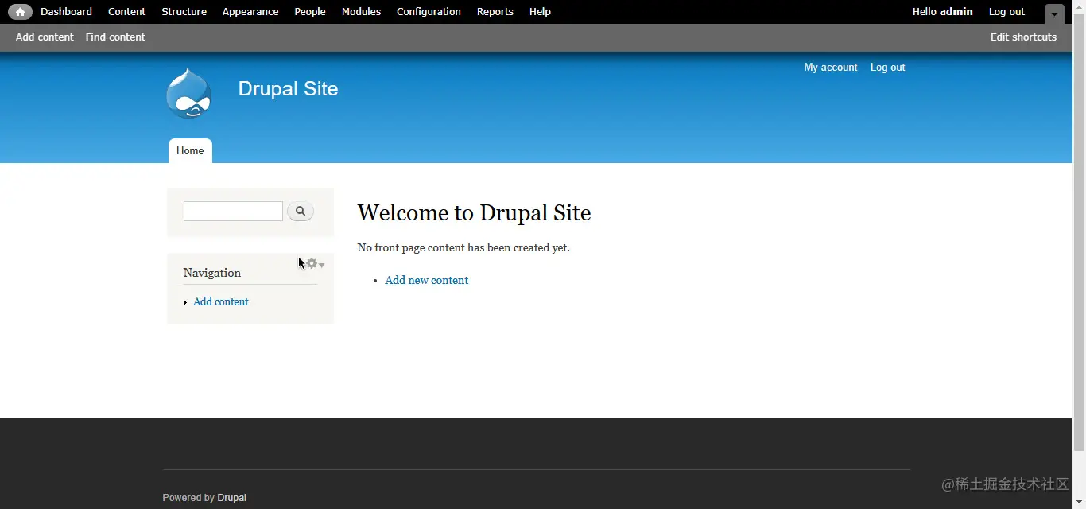Click the admin username in the toolbar
The width and height of the screenshot is (1086, 509).
(956, 12)
